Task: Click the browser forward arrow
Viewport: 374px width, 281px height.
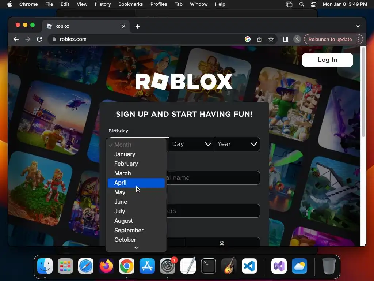Action: (x=28, y=39)
